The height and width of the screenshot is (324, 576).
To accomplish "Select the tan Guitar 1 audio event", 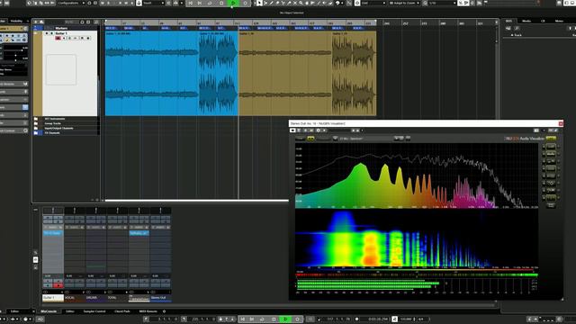I will pyautogui.click(x=308, y=74).
